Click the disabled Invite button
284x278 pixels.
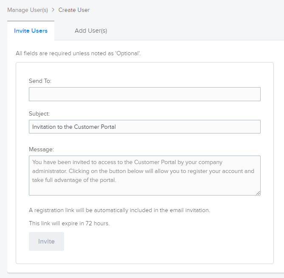(46, 241)
